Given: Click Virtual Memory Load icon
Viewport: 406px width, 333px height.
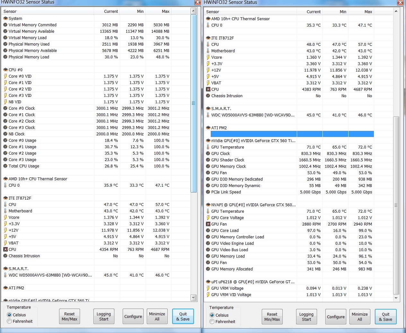Looking at the screenshot, I should click(5, 38).
